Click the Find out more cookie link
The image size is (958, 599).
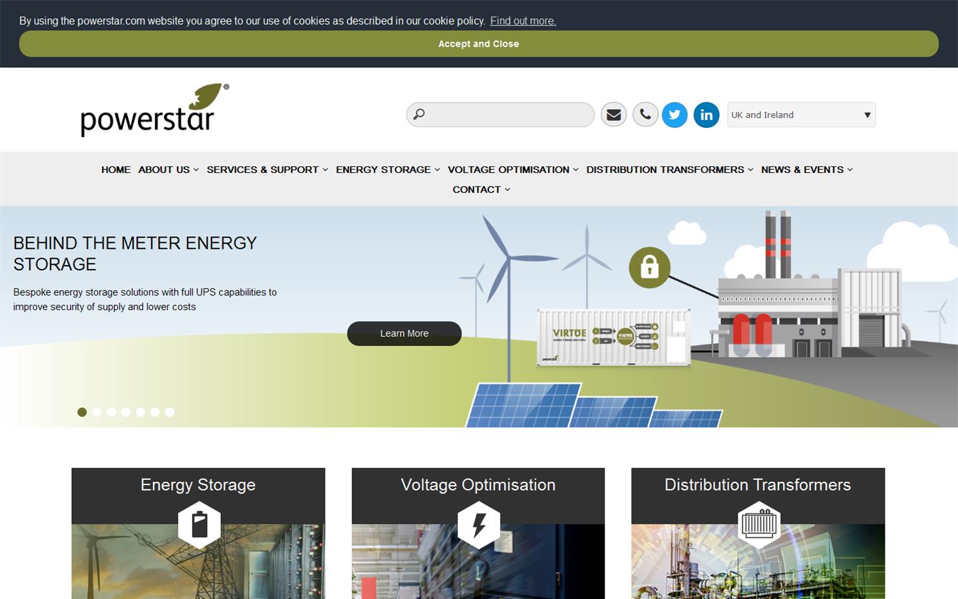[522, 21]
